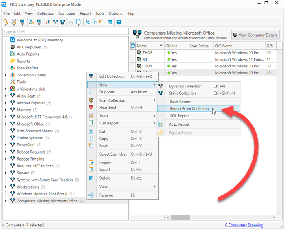Click the trash delete toolbar icon

110,22
